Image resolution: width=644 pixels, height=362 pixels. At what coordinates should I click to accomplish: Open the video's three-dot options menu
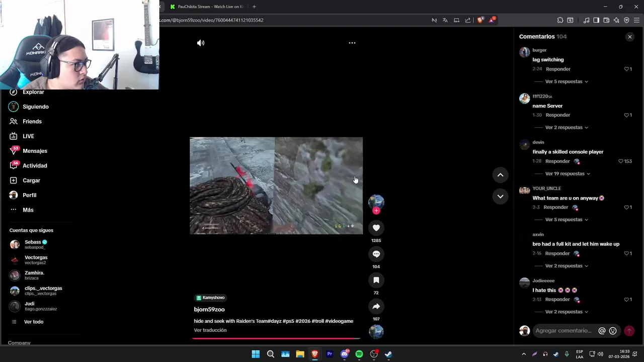tap(352, 43)
